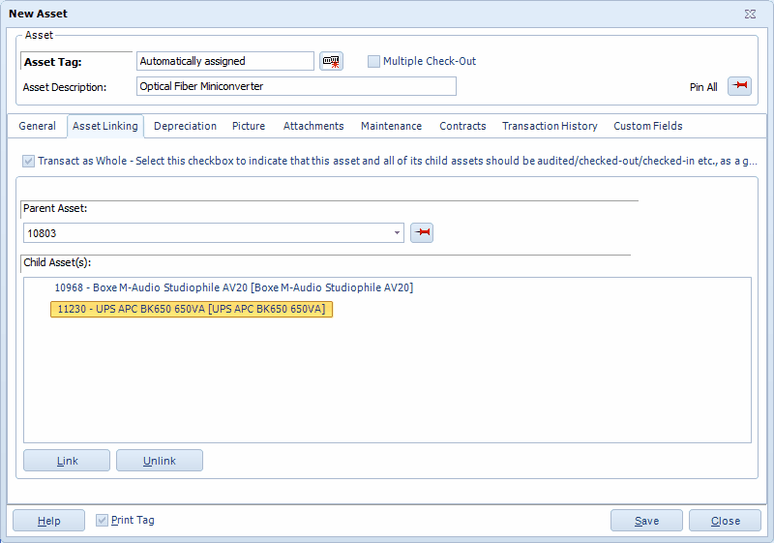
Task: Open the Parent Asset dropdown arrow
Action: [397, 233]
